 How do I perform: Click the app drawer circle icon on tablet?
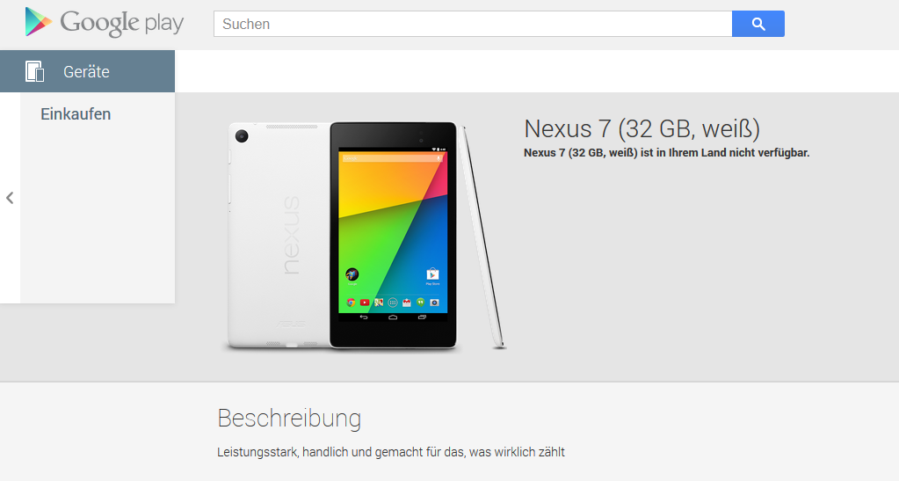[x=393, y=302]
